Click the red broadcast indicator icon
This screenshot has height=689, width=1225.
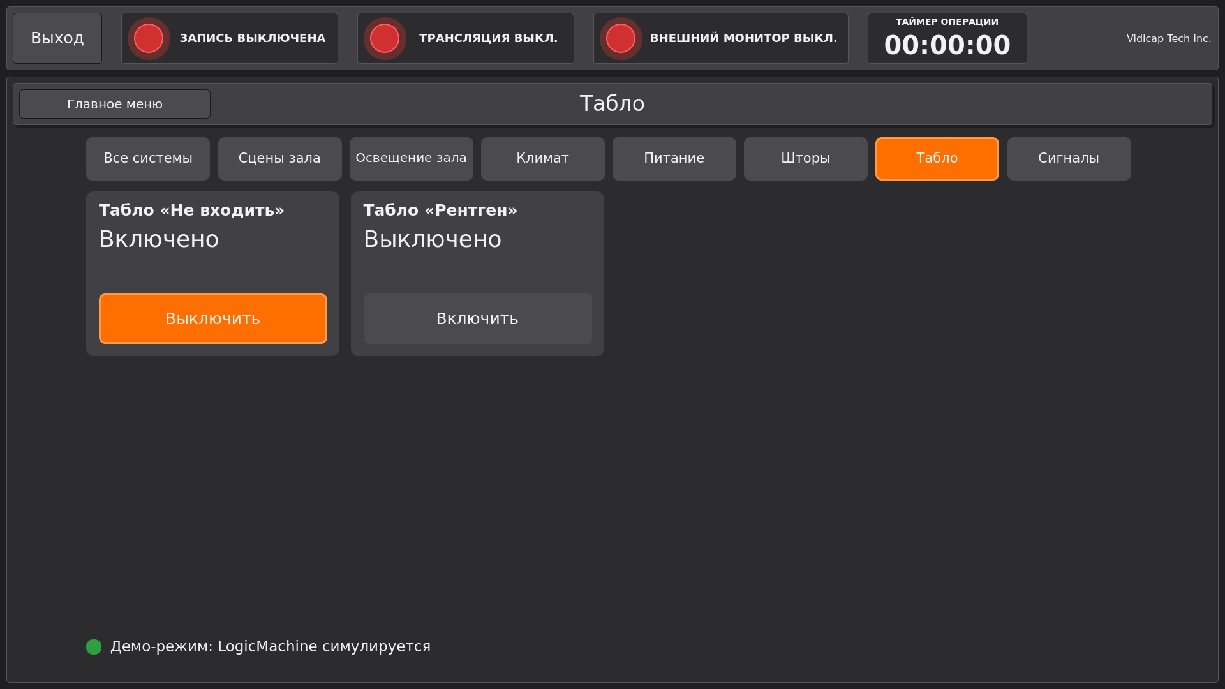click(385, 38)
